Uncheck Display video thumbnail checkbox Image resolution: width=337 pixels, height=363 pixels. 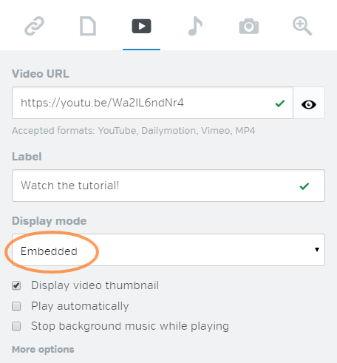coord(16,285)
